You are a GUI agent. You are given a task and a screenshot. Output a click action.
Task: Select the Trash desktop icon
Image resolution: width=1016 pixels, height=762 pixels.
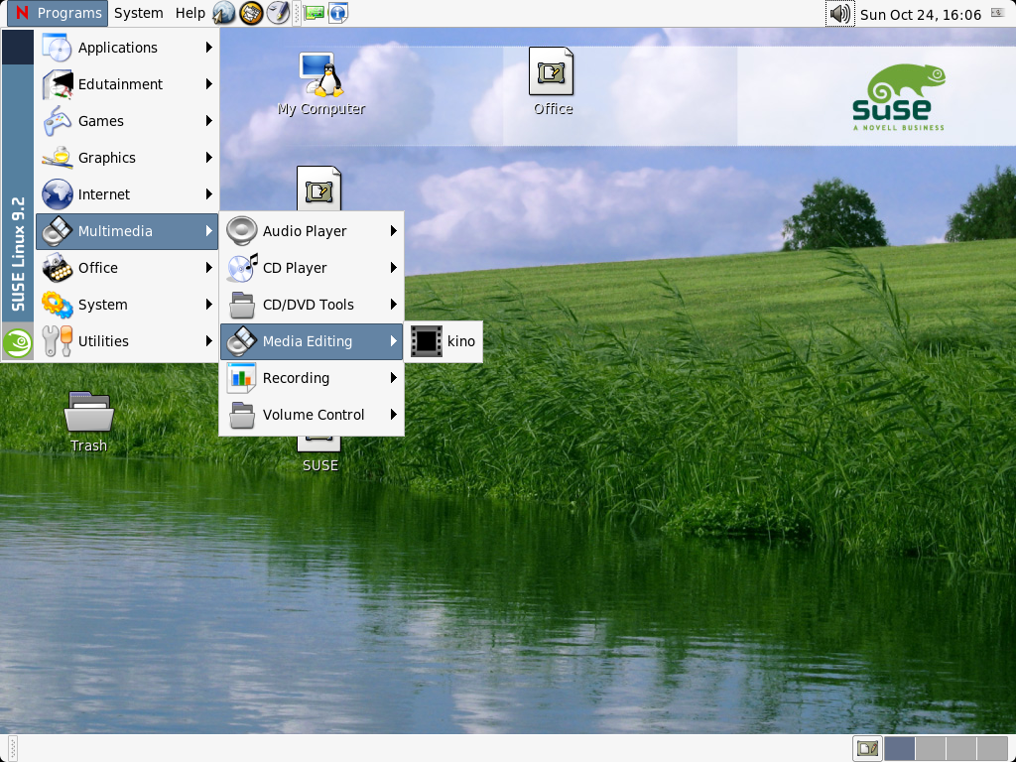pyautogui.click(x=88, y=421)
